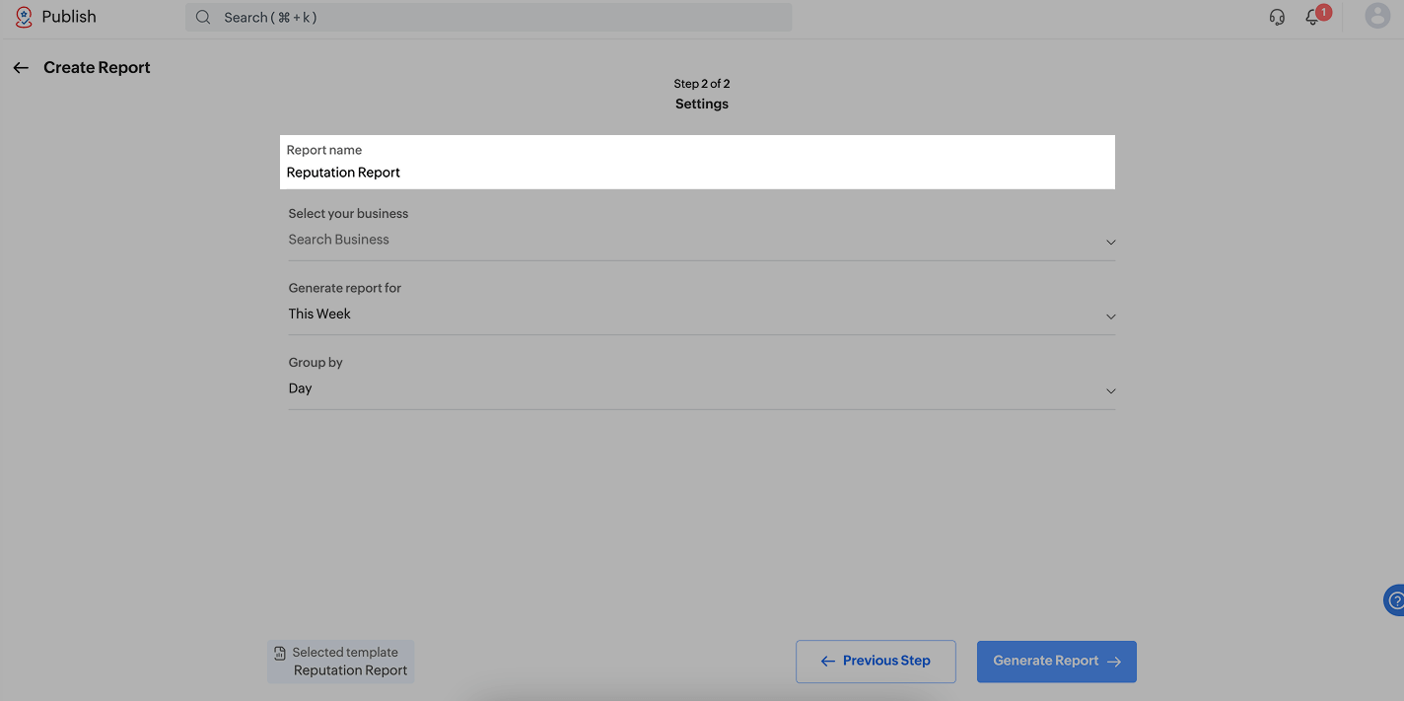1404x701 pixels.
Task: Open the This Week period dropdown
Action: [702, 315]
